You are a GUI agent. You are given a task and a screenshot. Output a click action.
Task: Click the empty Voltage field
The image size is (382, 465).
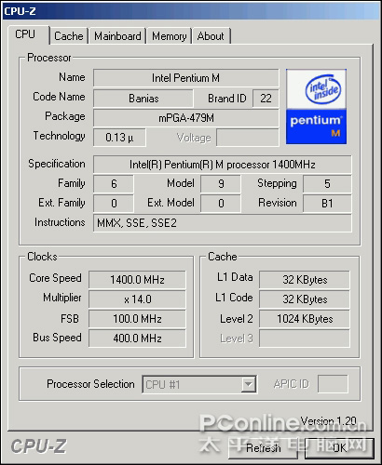[248, 138]
